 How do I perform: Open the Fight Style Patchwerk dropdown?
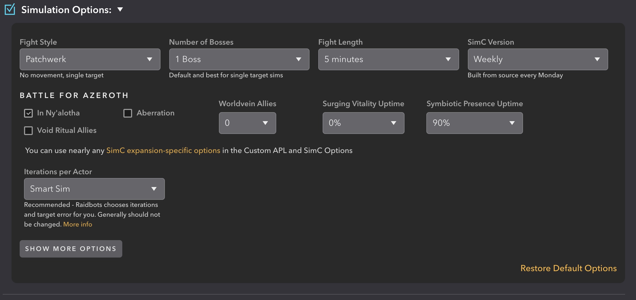pyautogui.click(x=90, y=59)
